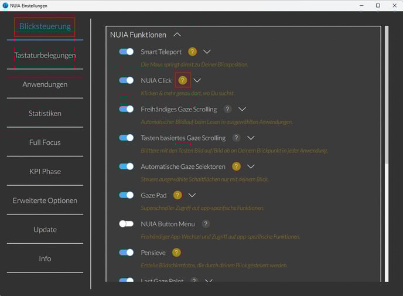Select the Blicksteuerung tab
Image resolution: width=403 pixels, height=296 pixels.
tap(45, 26)
